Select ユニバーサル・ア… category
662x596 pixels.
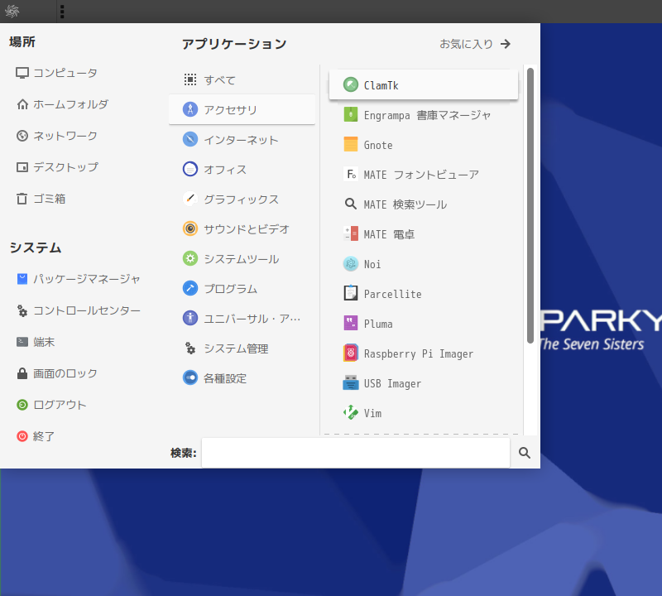(x=242, y=319)
